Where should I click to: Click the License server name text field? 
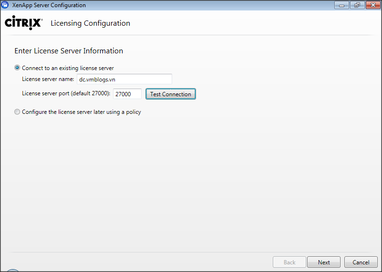click(124, 79)
